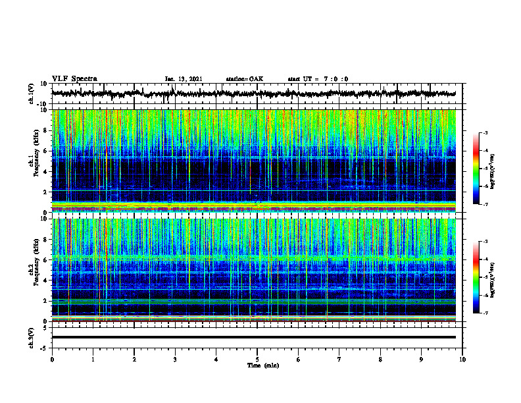Click the "-3" tick on ch.2 colorbar
521x403 pixels.
(485, 242)
